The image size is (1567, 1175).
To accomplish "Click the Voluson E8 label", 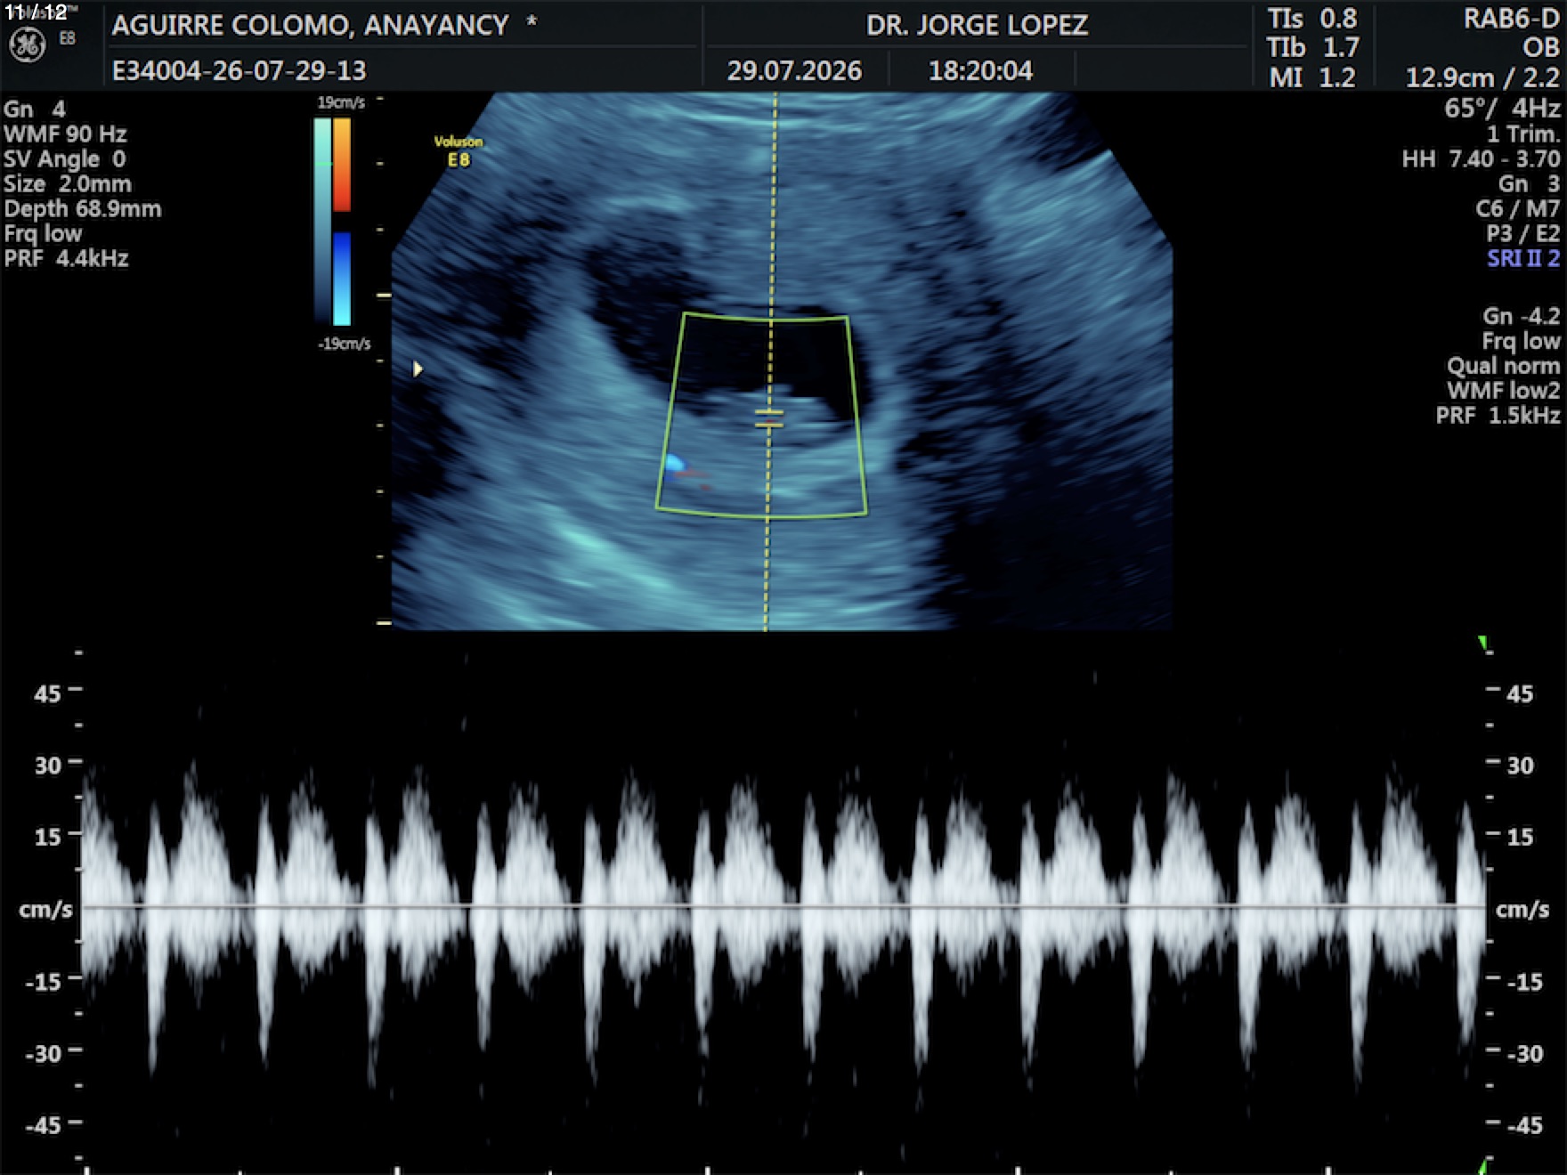I will 459,151.
